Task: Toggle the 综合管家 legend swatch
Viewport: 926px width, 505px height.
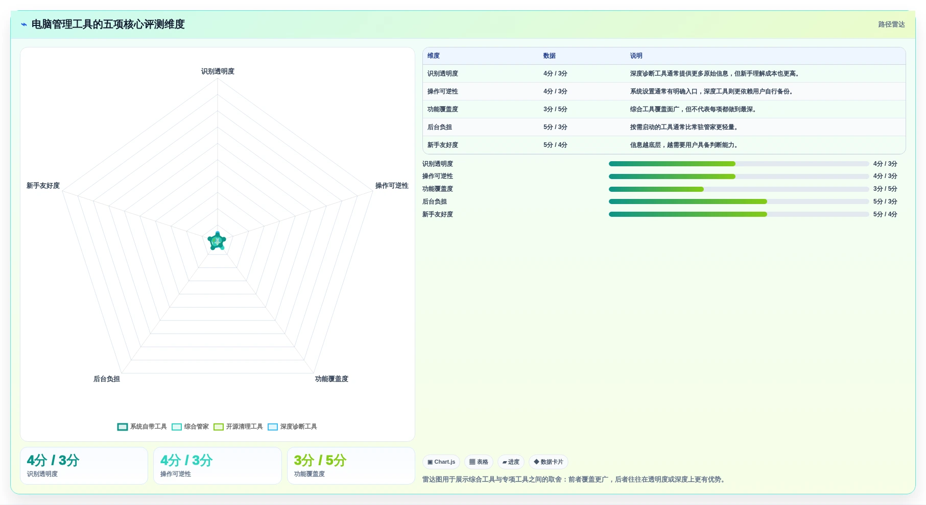Action: [x=177, y=427]
